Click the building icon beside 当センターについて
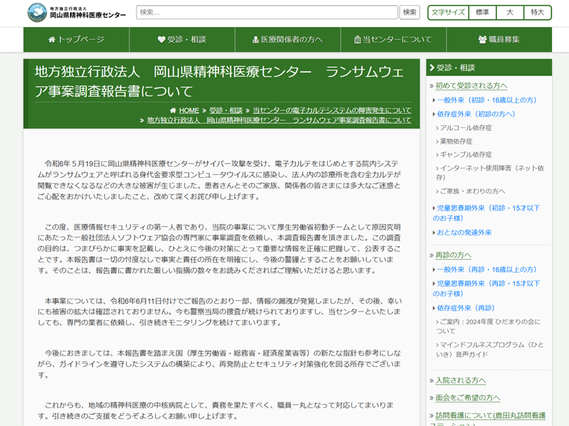Screen dimensions: 569x426 click(358, 40)
